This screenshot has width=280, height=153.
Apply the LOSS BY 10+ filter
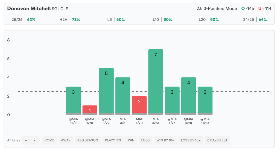click(191, 140)
